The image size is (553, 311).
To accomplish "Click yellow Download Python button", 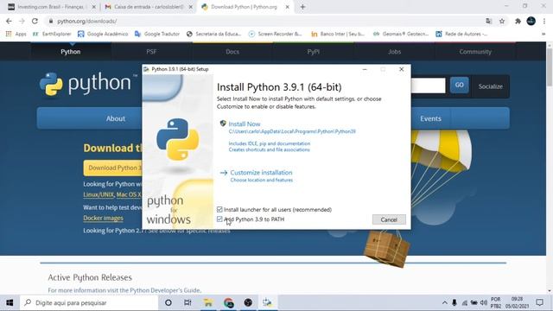I will pyautogui.click(x=113, y=168).
